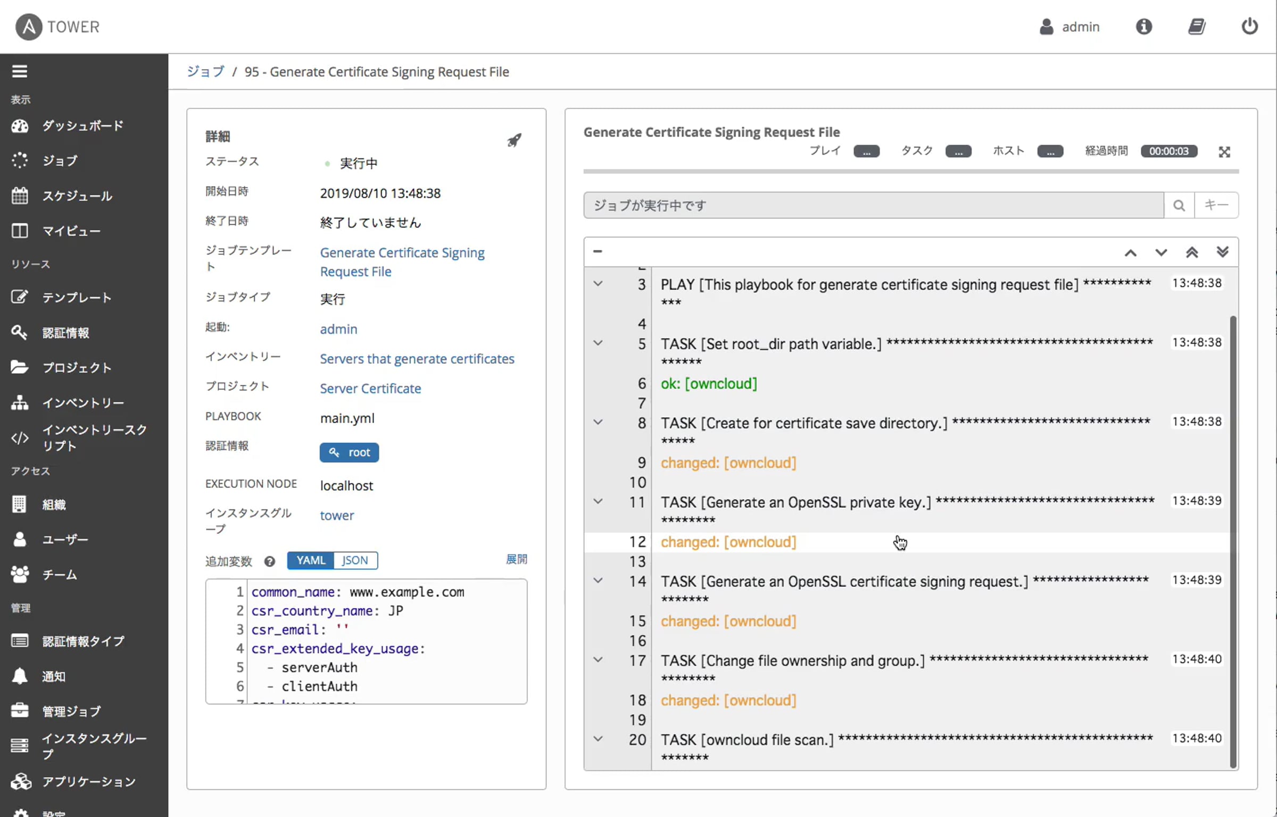
Task: Click the rocket relaunch job icon
Action: (x=514, y=140)
